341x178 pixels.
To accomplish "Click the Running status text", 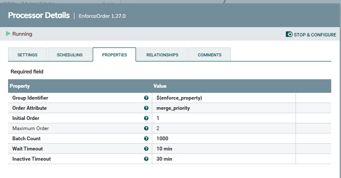I will pyautogui.click(x=22, y=34).
